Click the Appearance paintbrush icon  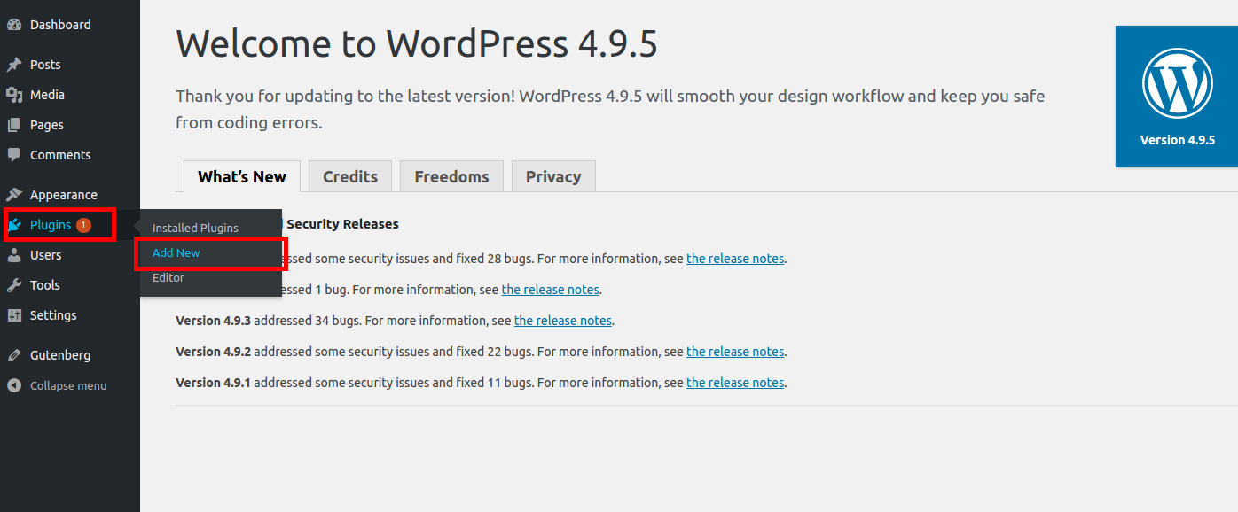(14, 195)
